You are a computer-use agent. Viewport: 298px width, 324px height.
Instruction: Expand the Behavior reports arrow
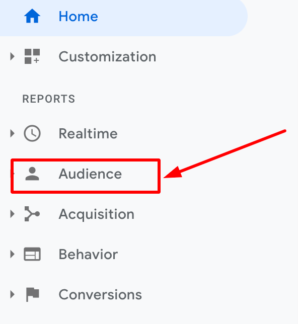point(13,254)
